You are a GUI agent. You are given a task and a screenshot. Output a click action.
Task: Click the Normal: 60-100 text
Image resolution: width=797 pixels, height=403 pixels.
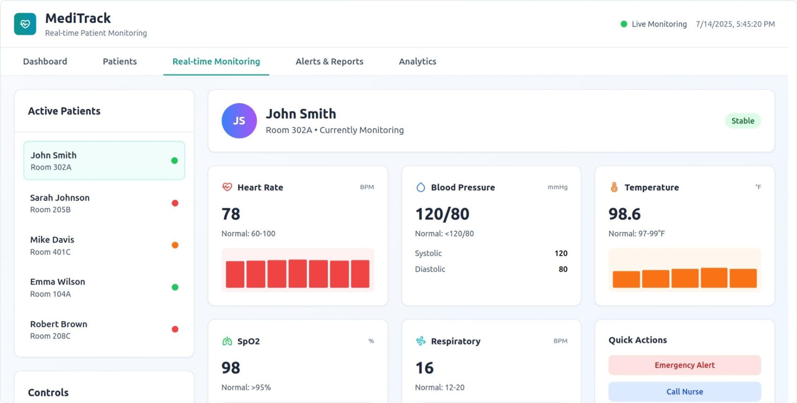[x=248, y=233]
